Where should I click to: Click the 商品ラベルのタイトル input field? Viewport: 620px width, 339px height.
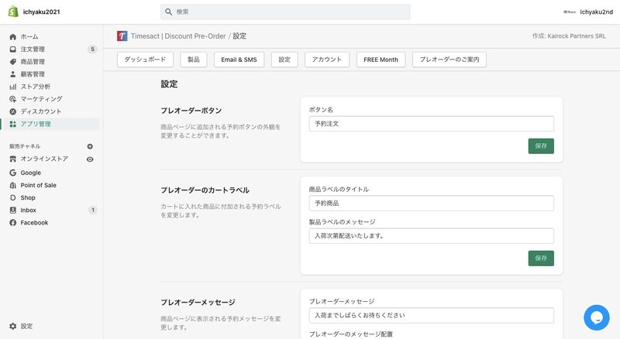tap(432, 203)
